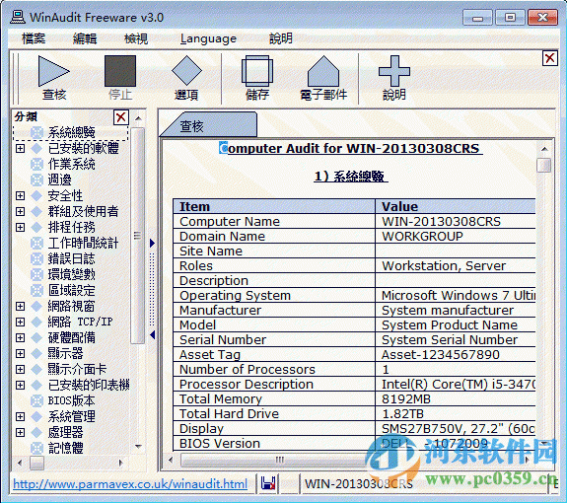Click the 1.82TB hard drive value

(x=403, y=413)
